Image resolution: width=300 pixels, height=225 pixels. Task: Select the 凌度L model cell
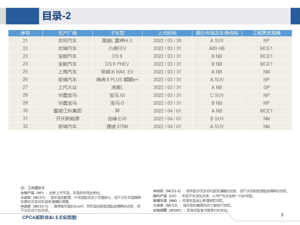pyautogui.click(x=117, y=87)
